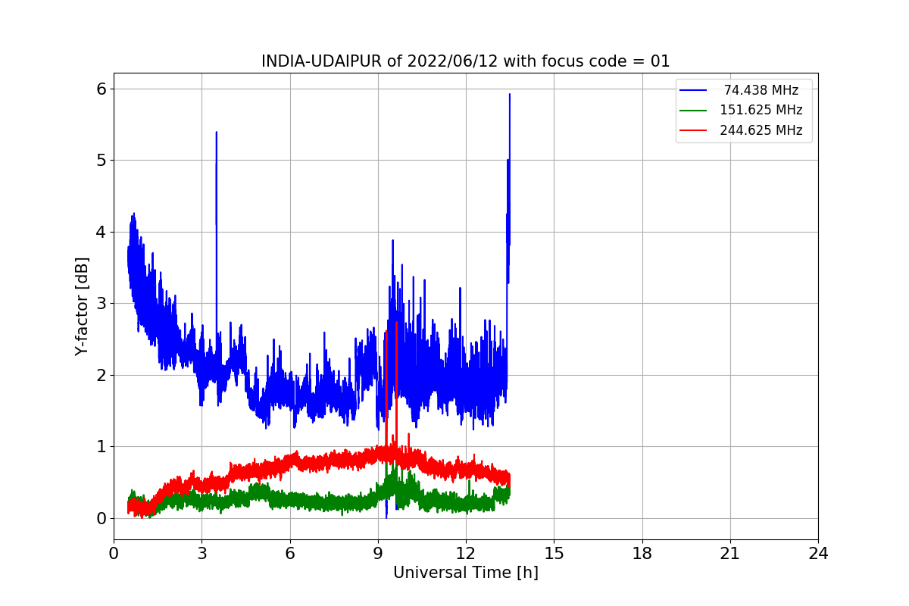Click x-axis tick label 15
Screen dimensions: 909x606
(554, 554)
